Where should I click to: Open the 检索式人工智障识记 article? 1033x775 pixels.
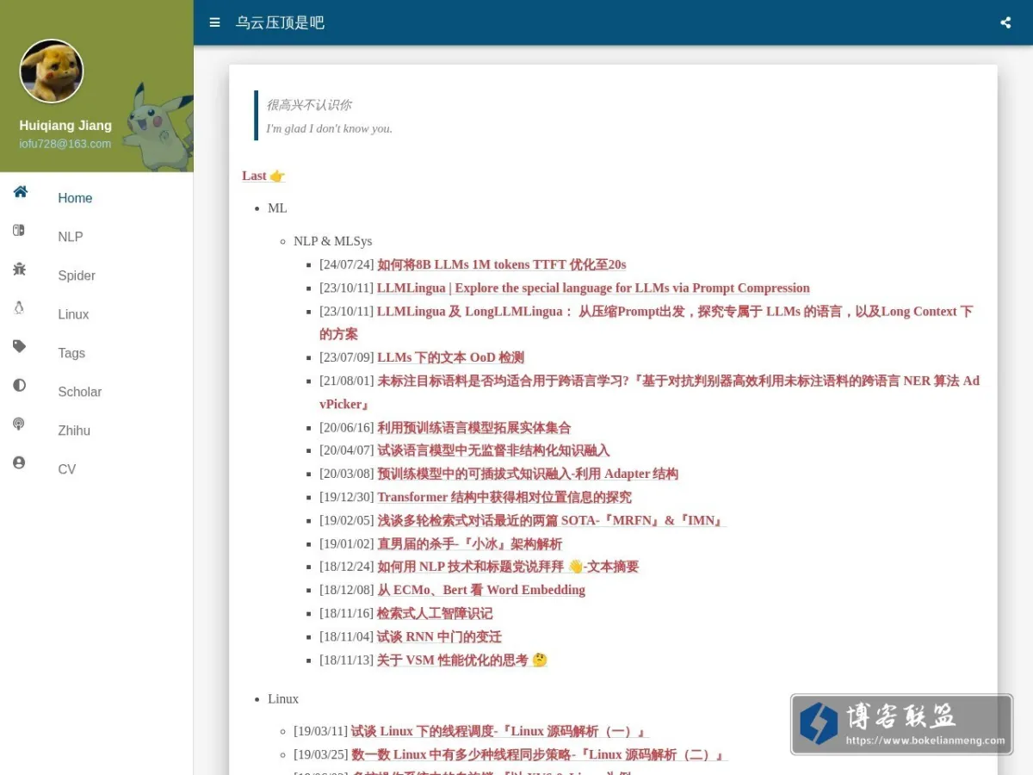click(x=435, y=613)
